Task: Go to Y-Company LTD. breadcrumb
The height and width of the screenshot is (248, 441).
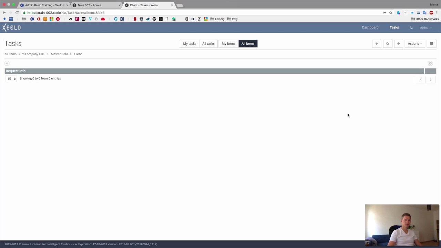Action: [x=33, y=54]
